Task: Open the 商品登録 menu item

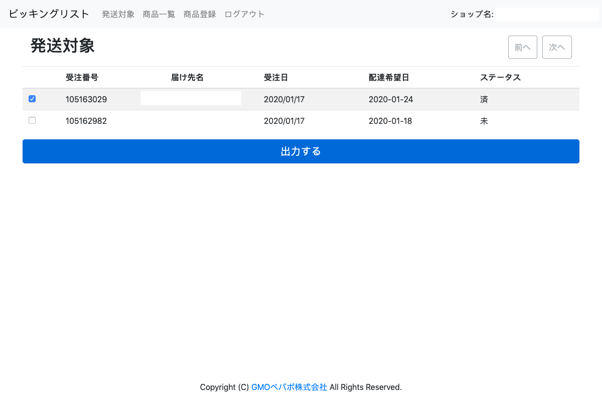Action: pyautogui.click(x=200, y=14)
